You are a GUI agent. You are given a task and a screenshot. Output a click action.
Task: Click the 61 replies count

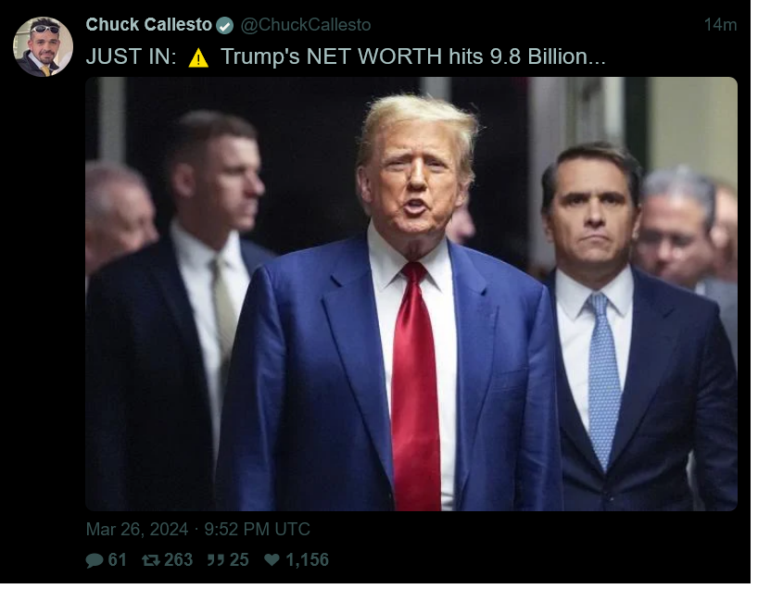[117, 559]
